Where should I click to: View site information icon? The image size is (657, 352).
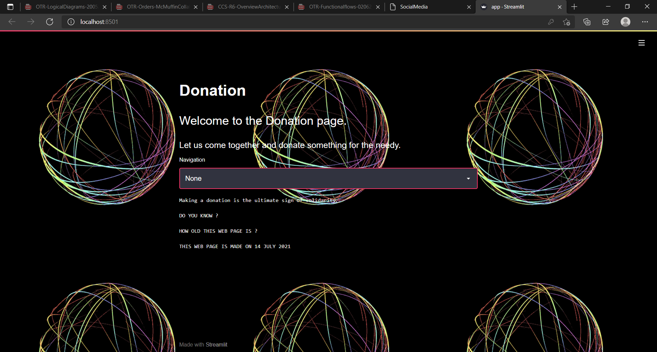[x=71, y=22]
